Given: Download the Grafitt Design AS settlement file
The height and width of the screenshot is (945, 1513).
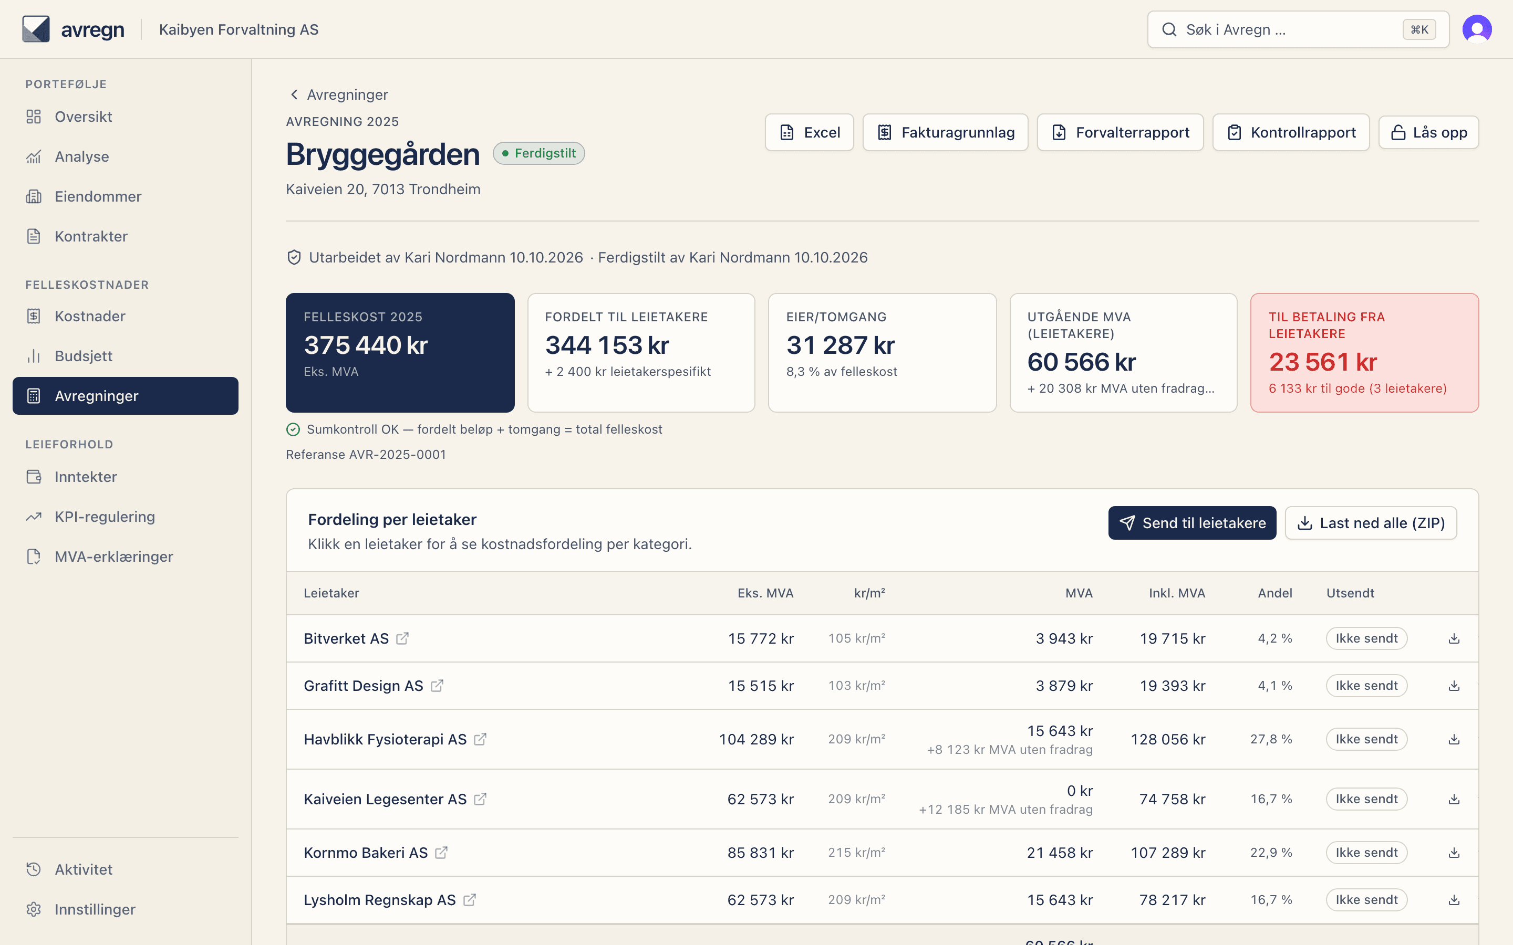Looking at the screenshot, I should point(1454,686).
